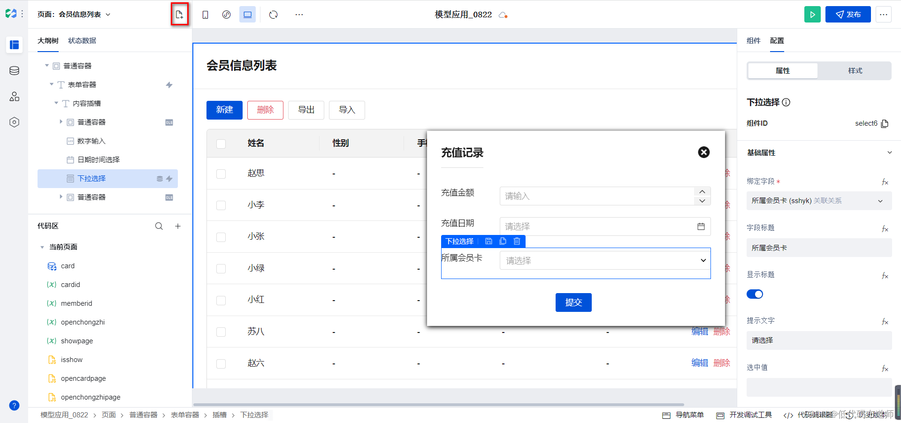
Task: Open the toolbar more options ellipsis
Action: pos(299,15)
